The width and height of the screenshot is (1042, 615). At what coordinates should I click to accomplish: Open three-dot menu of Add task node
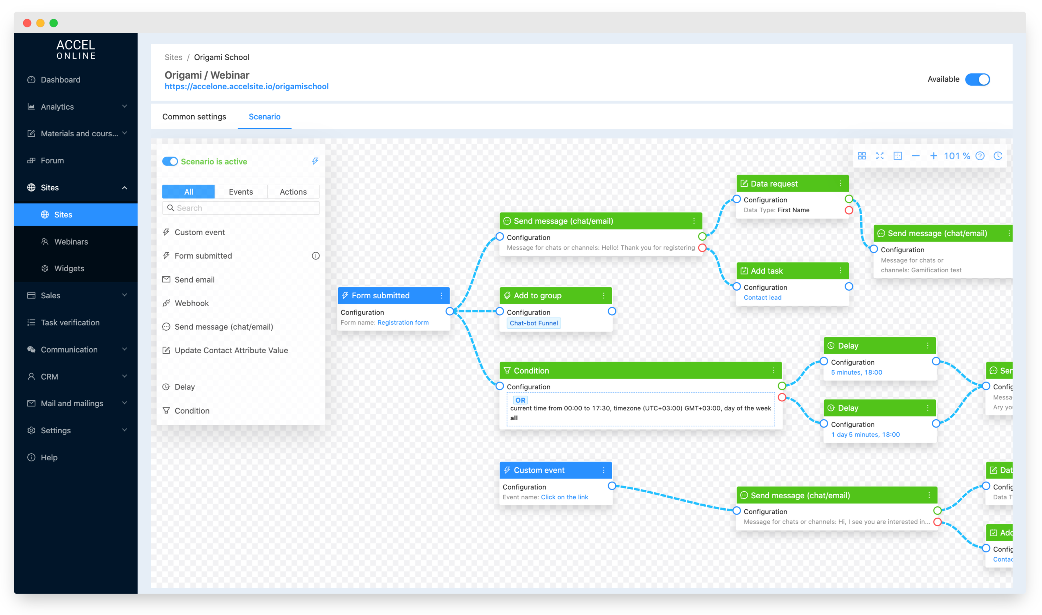tap(841, 271)
